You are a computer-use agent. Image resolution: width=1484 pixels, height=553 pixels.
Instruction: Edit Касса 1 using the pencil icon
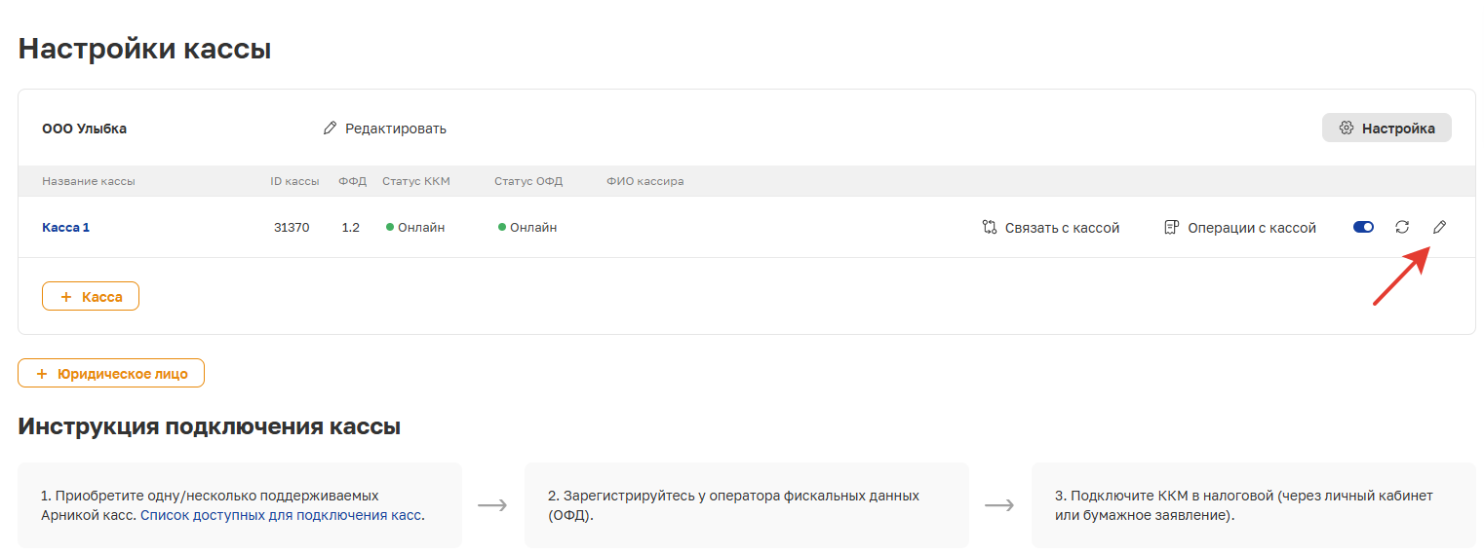[x=1439, y=227]
